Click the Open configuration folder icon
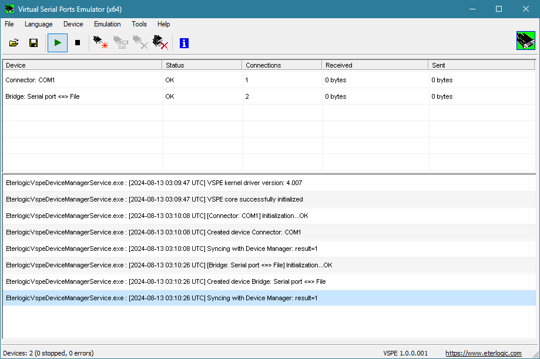The image size is (540, 359). [x=14, y=43]
